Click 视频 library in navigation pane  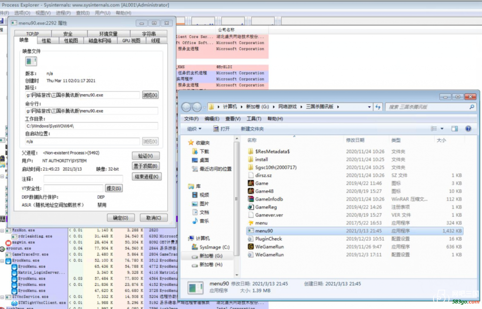click(x=204, y=195)
